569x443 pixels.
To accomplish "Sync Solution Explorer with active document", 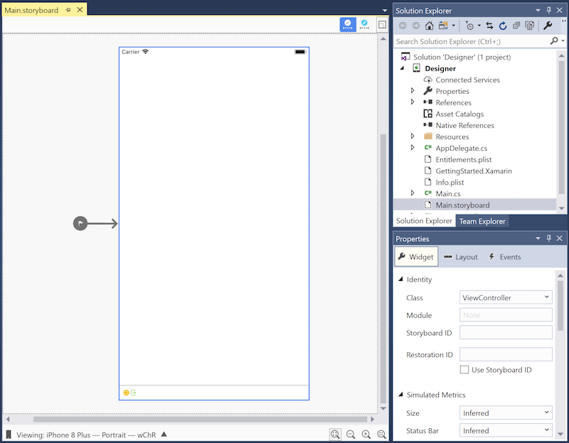I will (x=489, y=25).
